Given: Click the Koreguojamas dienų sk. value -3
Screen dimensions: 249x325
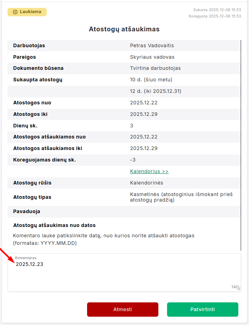Looking at the screenshot, I should [x=133, y=160].
